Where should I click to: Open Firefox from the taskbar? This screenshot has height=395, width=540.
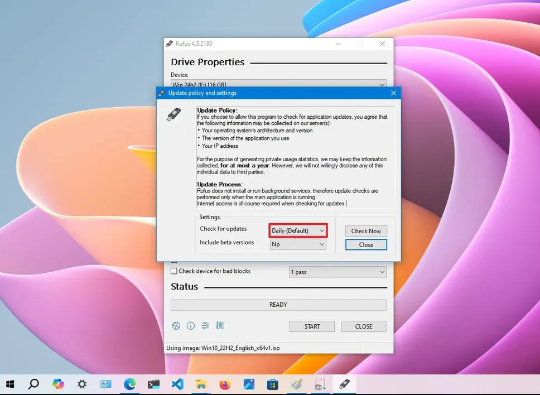[225, 384]
